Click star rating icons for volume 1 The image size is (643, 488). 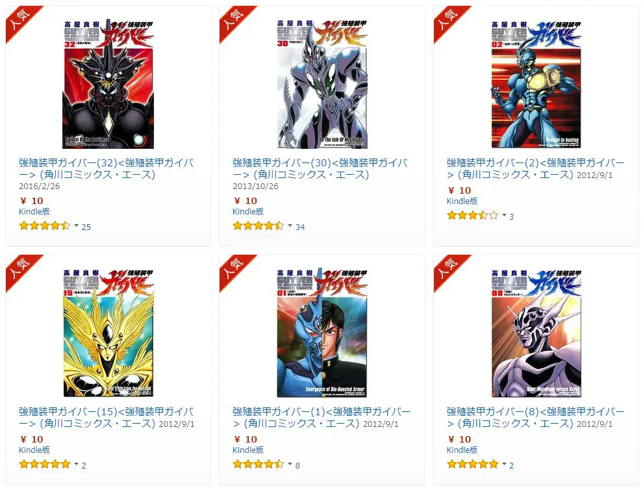pyautogui.click(x=258, y=464)
